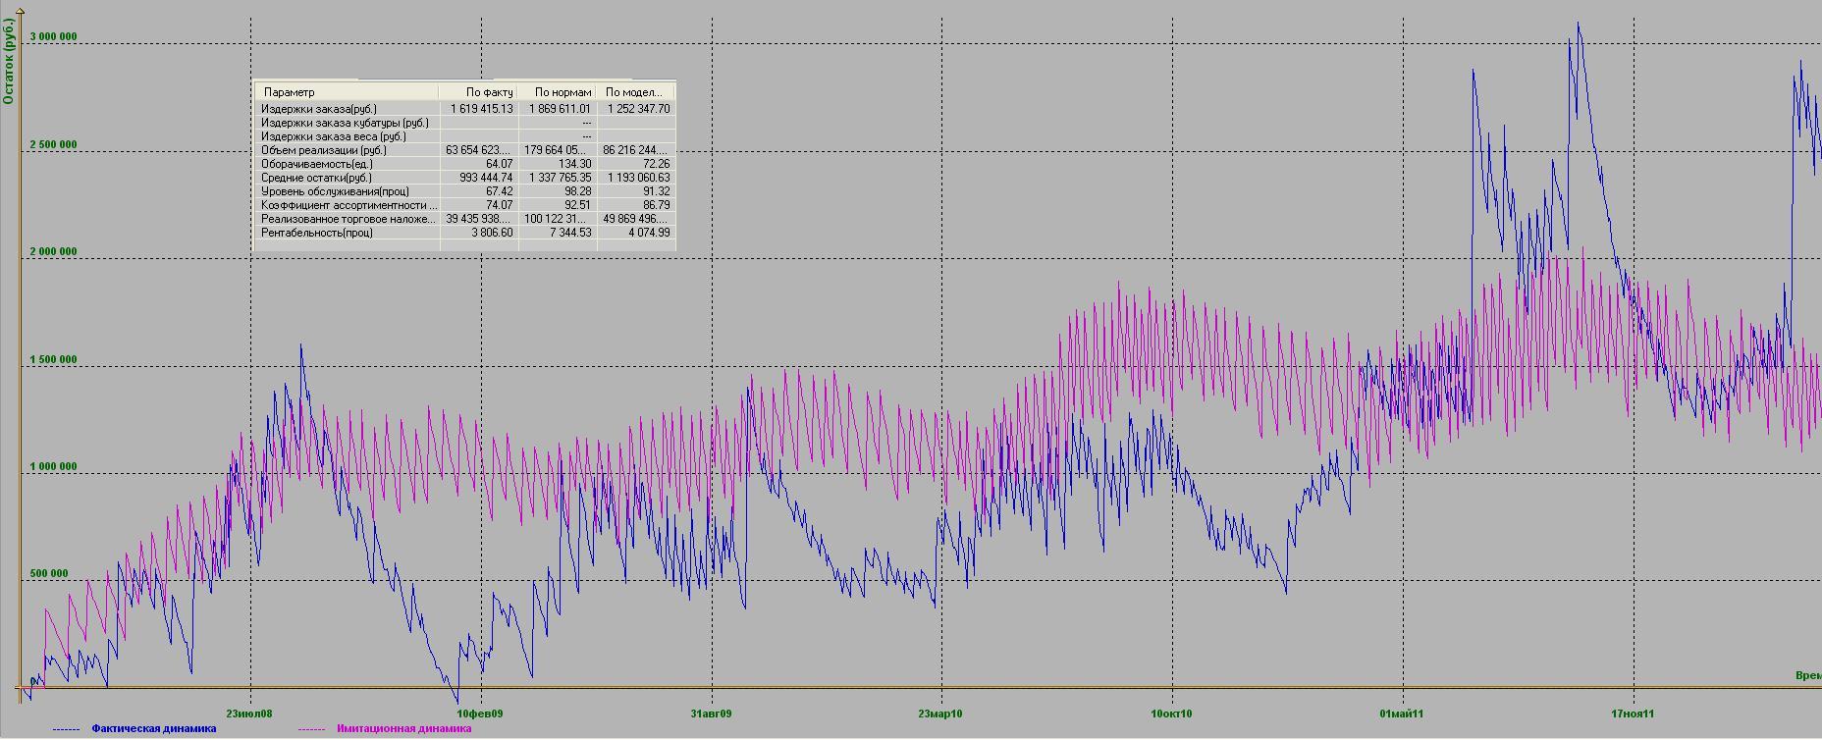Click the 2 500 000 y-axis label
Image resolution: width=1822 pixels, height=740 pixels.
click(x=53, y=145)
